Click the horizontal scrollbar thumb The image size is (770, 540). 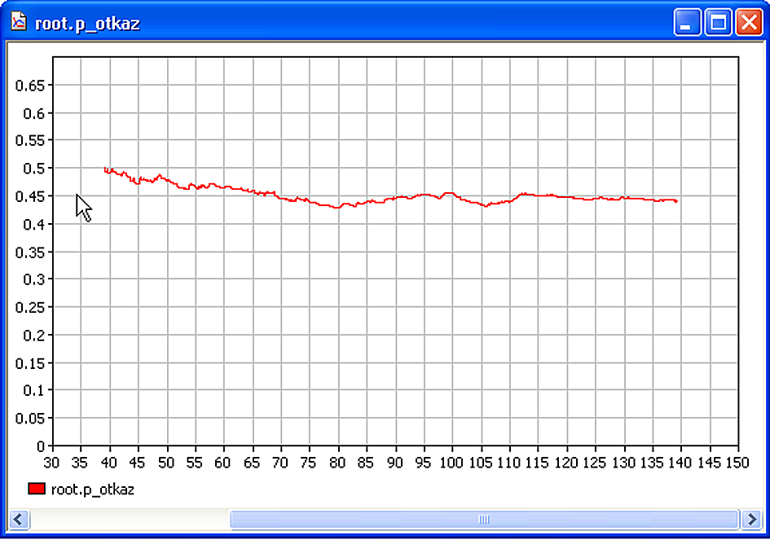(484, 520)
